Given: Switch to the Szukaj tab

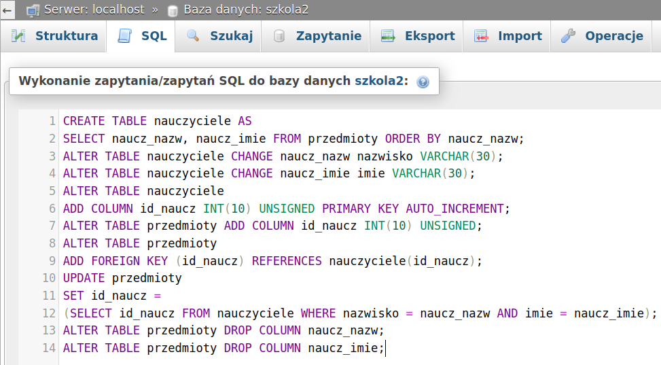Looking at the screenshot, I should (218, 36).
